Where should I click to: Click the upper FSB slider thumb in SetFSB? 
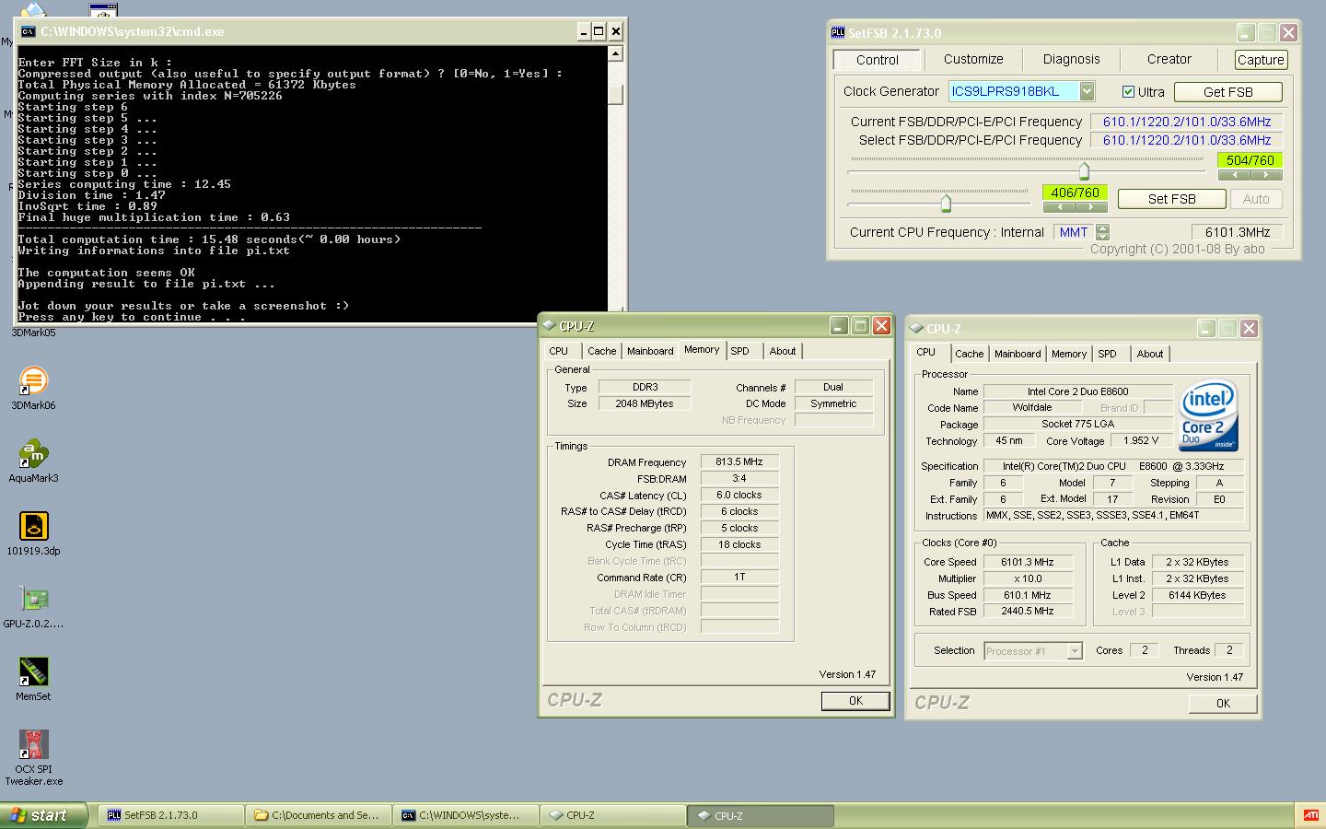(x=1084, y=170)
